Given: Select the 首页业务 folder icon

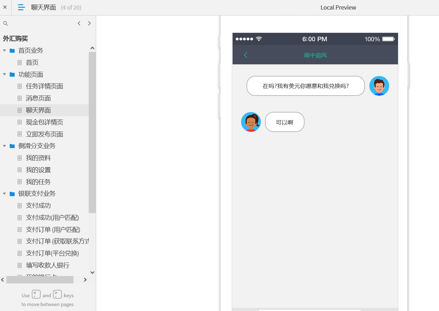Looking at the screenshot, I should click(12, 51).
